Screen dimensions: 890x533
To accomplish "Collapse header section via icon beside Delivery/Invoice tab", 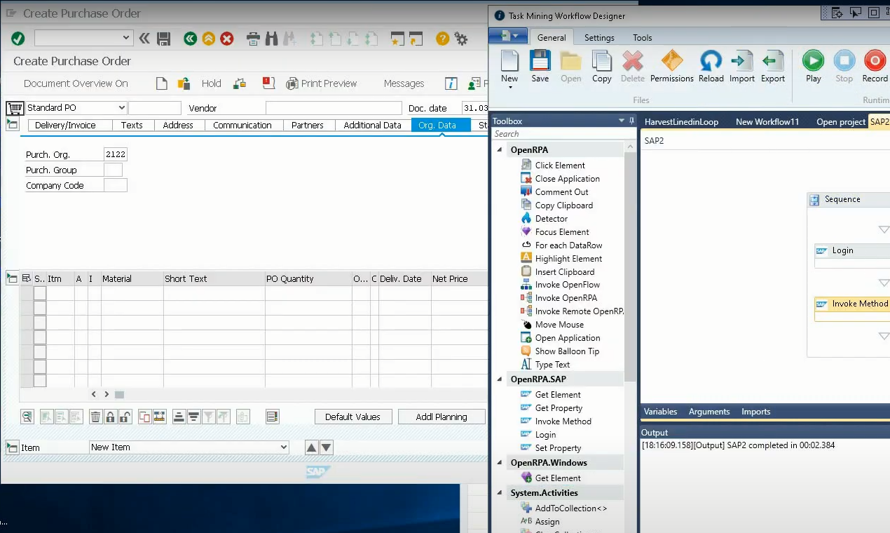I will pos(12,125).
